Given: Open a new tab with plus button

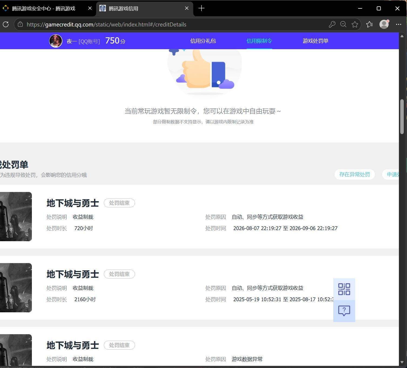Looking at the screenshot, I should coord(201,8).
